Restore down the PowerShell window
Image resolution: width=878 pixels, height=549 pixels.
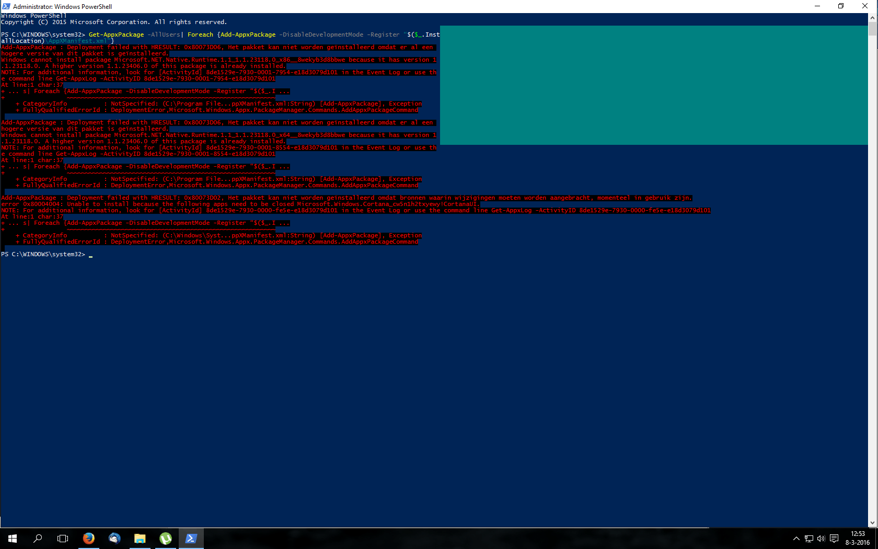coord(841,6)
